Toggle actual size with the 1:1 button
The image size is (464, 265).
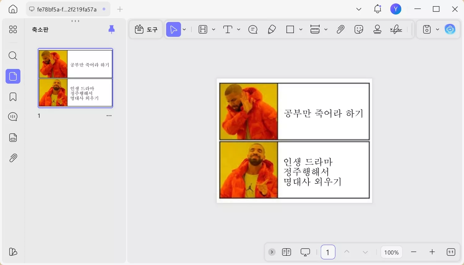(x=450, y=252)
